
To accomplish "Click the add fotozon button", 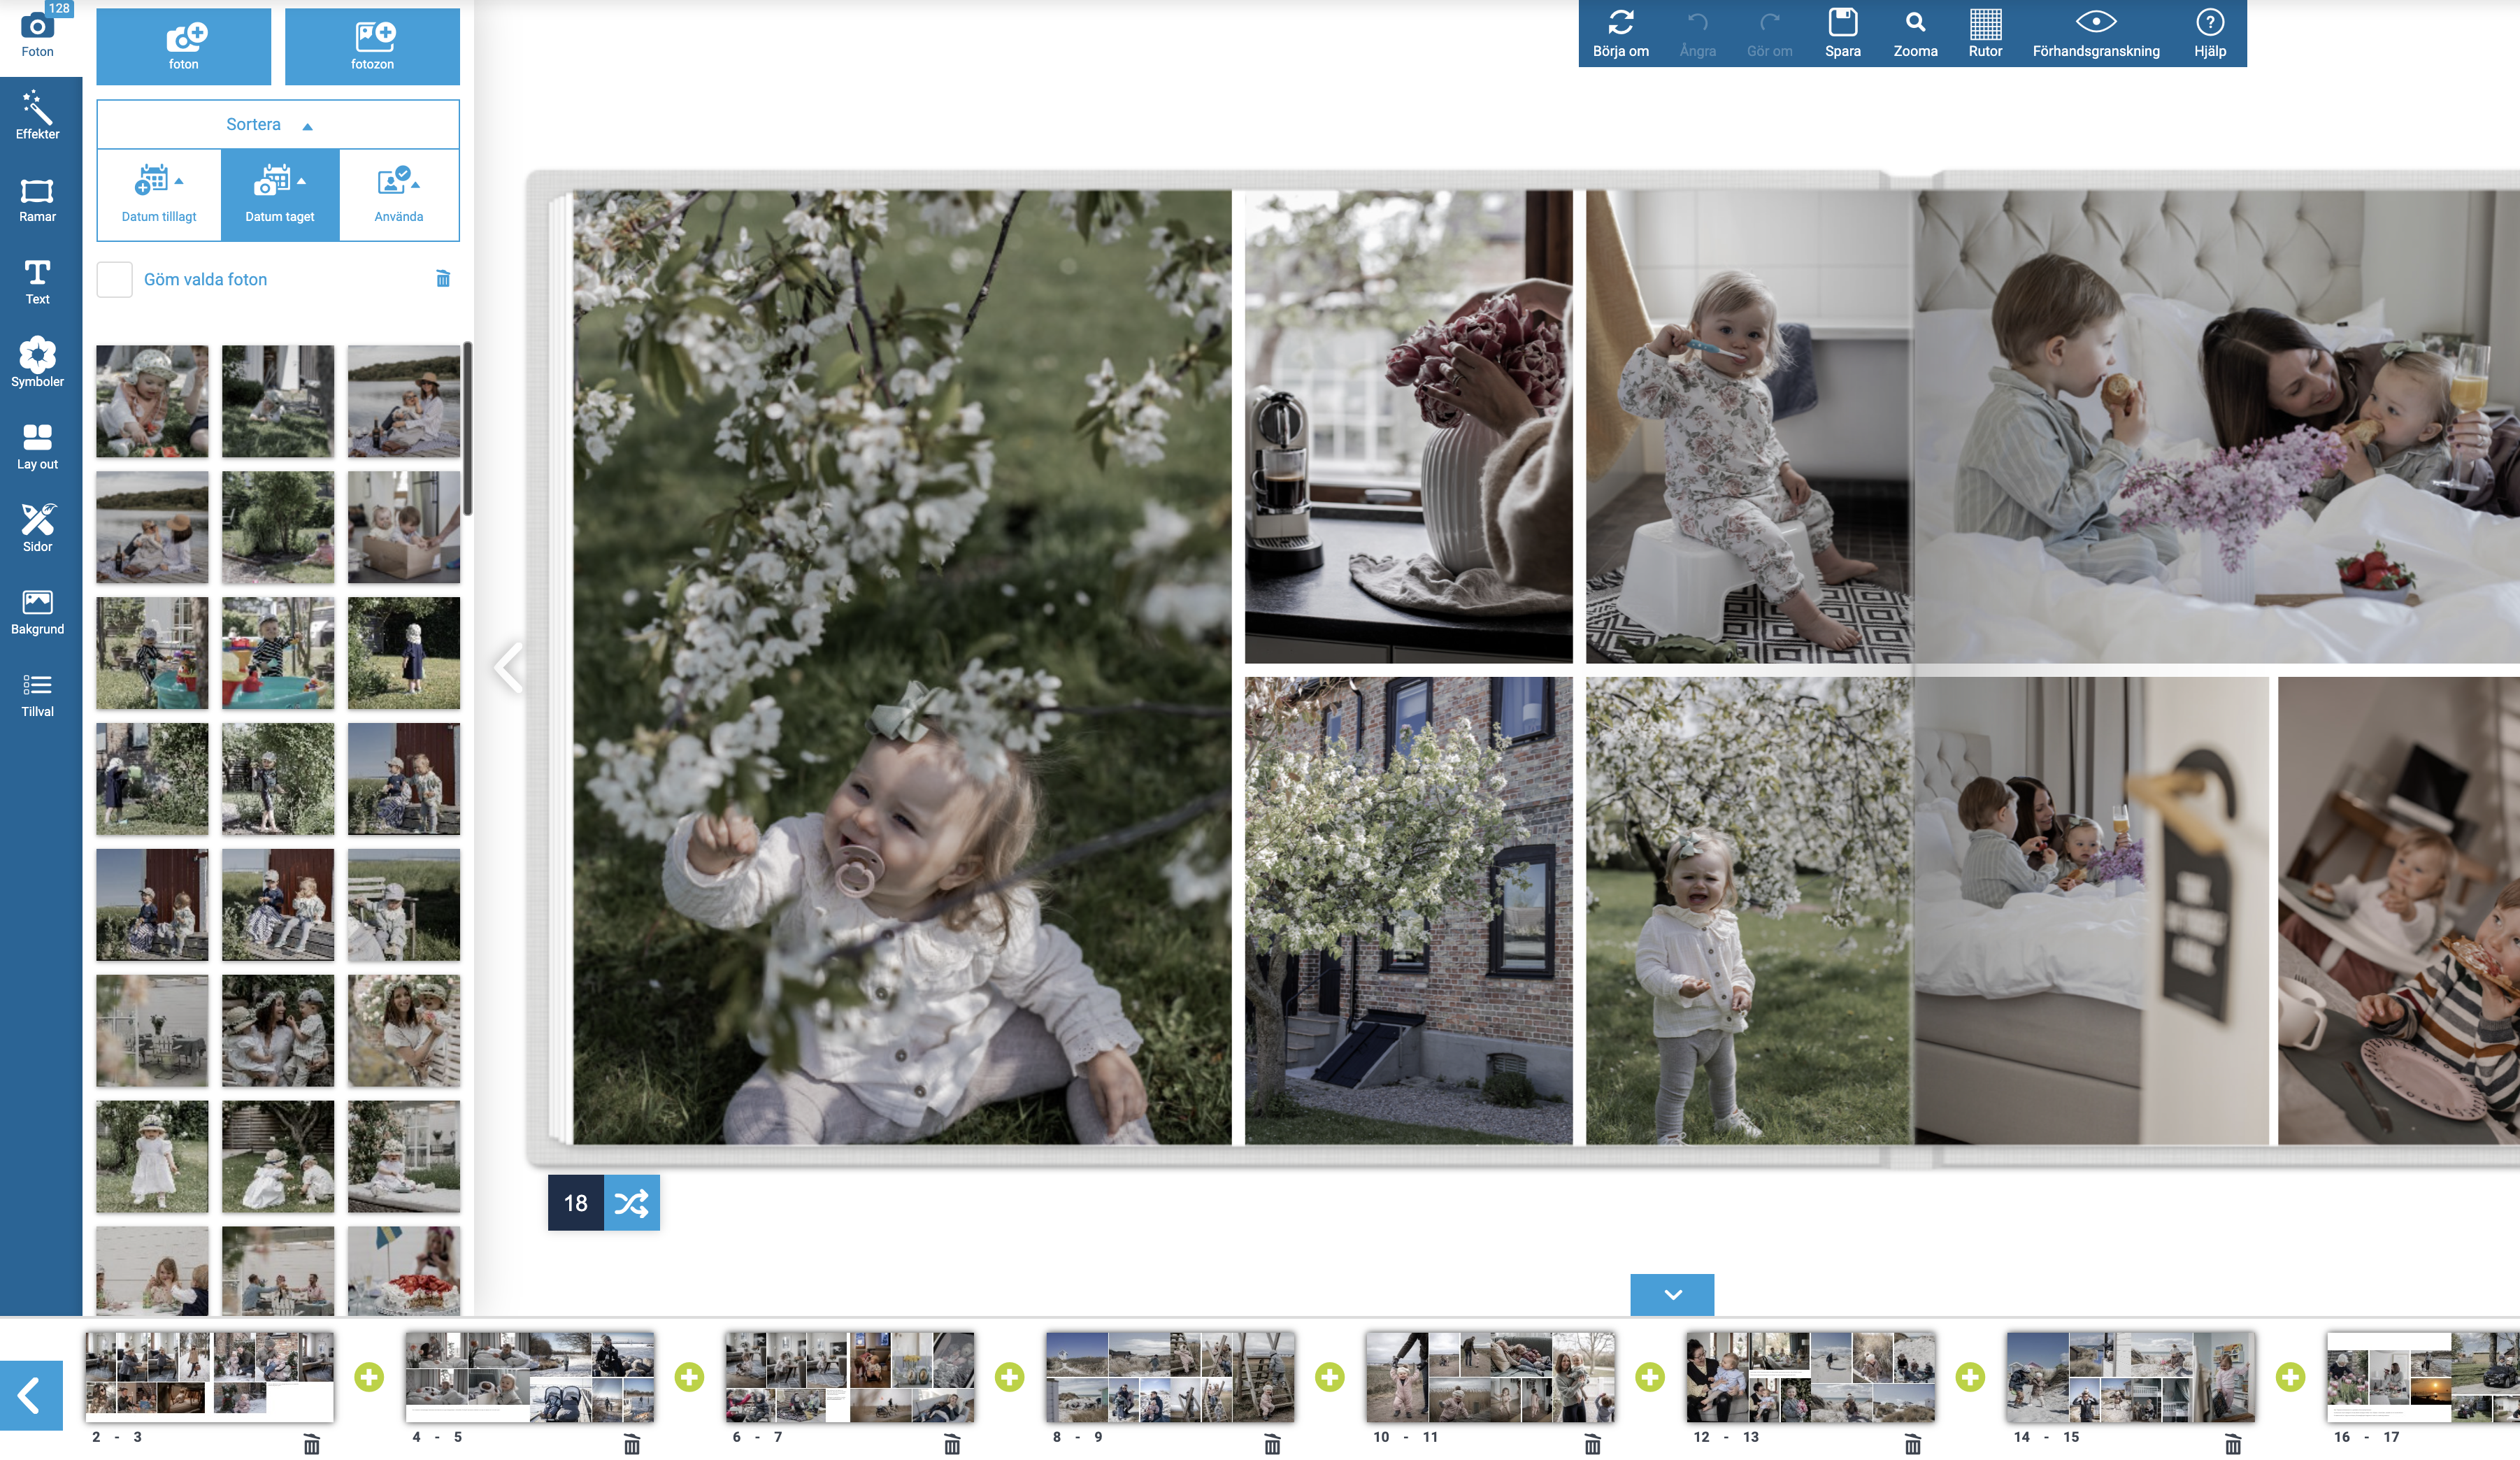I will 372,46.
